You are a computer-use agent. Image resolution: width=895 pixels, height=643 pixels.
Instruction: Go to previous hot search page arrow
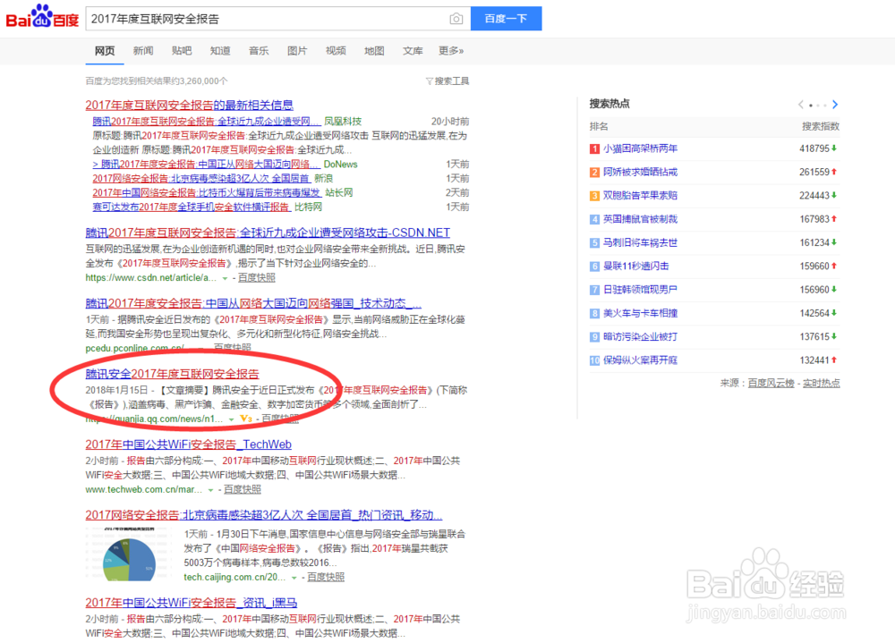[801, 105]
